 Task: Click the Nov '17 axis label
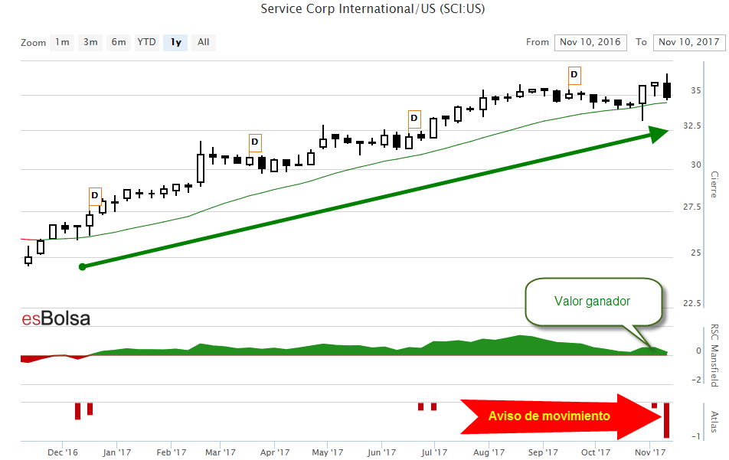[650, 452]
